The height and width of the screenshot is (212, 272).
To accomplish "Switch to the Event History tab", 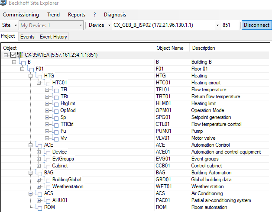I will click(53, 37).
